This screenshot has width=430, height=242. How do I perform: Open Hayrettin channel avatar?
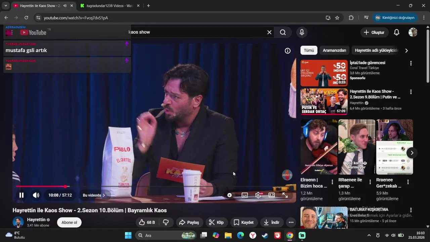pyautogui.click(x=18, y=223)
